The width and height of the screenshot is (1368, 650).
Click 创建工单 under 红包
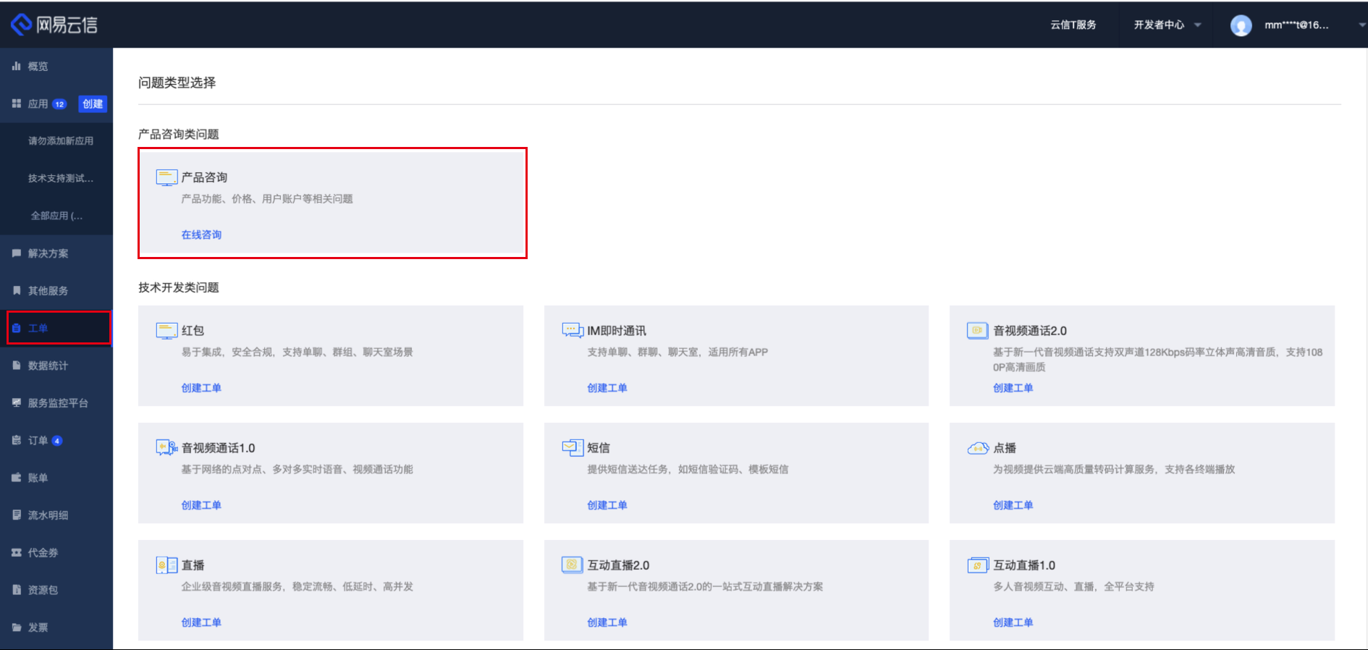pos(201,388)
